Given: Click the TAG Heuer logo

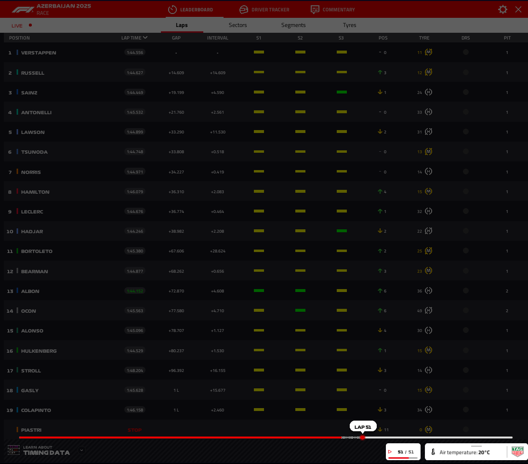Looking at the screenshot, I should click(517, 451).
